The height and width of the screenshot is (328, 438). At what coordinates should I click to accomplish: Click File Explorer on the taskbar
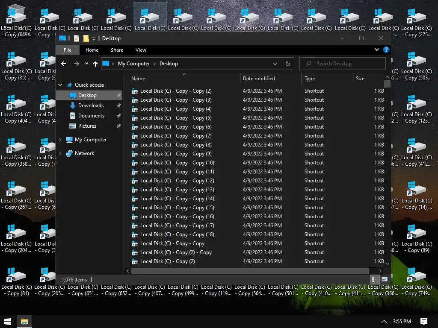24,322
